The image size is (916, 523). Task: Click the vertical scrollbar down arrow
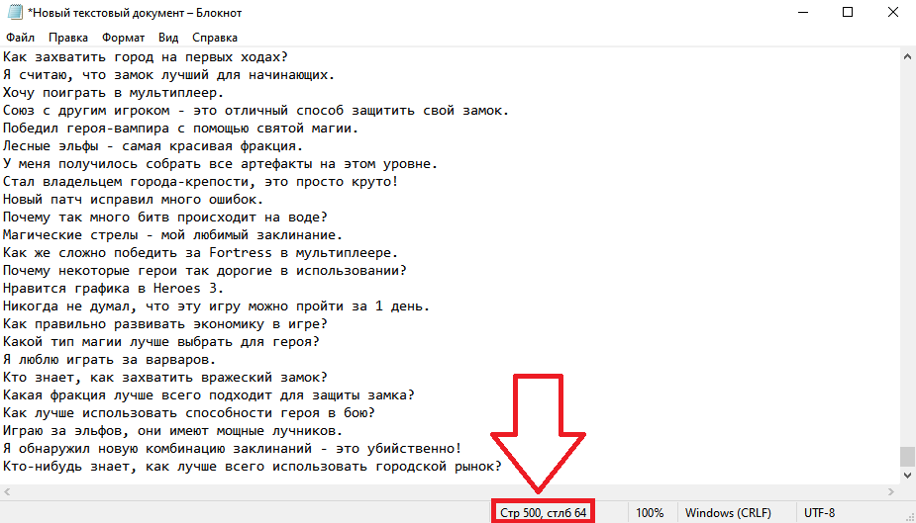point(907,476)
